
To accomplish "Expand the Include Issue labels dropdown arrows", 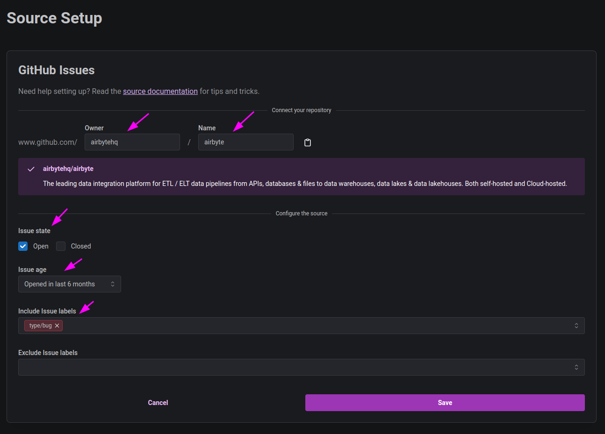I will 576,326.
